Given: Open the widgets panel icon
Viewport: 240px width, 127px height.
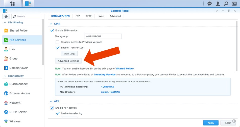Looking at the screenshot, I should coord(234,4).
